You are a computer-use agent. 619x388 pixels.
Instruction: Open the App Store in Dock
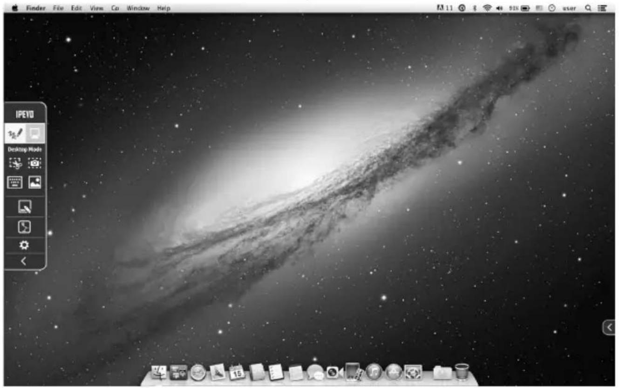click(x=394, y=372)
